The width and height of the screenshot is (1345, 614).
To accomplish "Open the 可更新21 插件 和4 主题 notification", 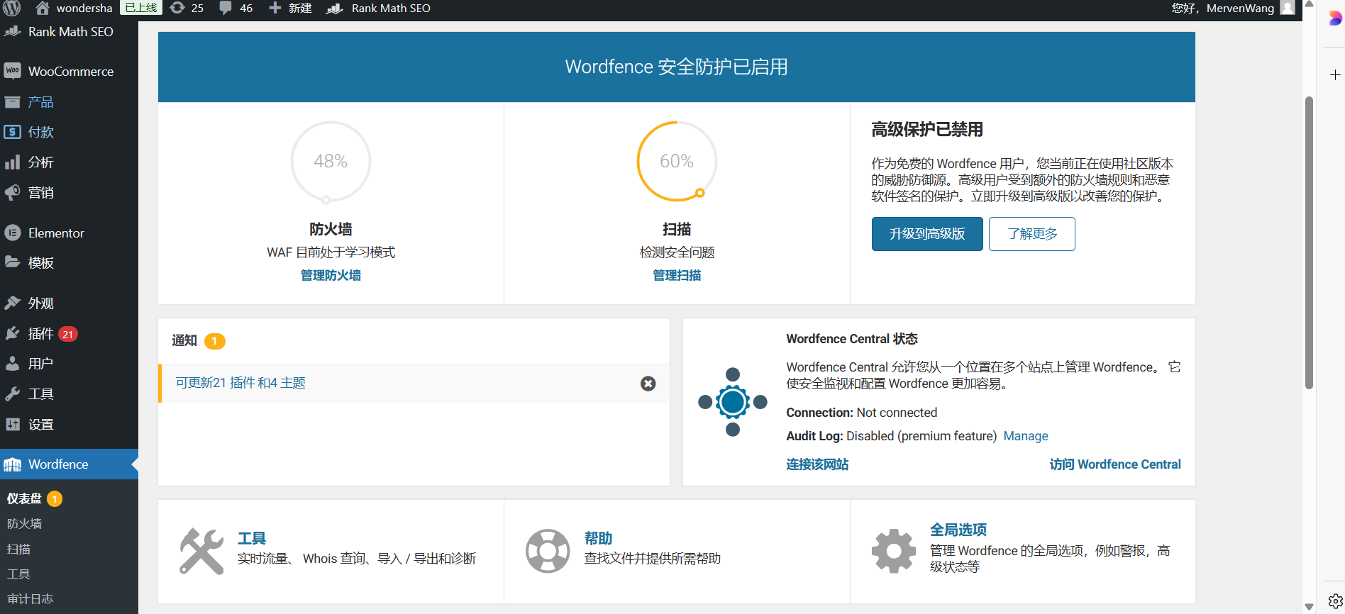I will click(x=240, y=383).
